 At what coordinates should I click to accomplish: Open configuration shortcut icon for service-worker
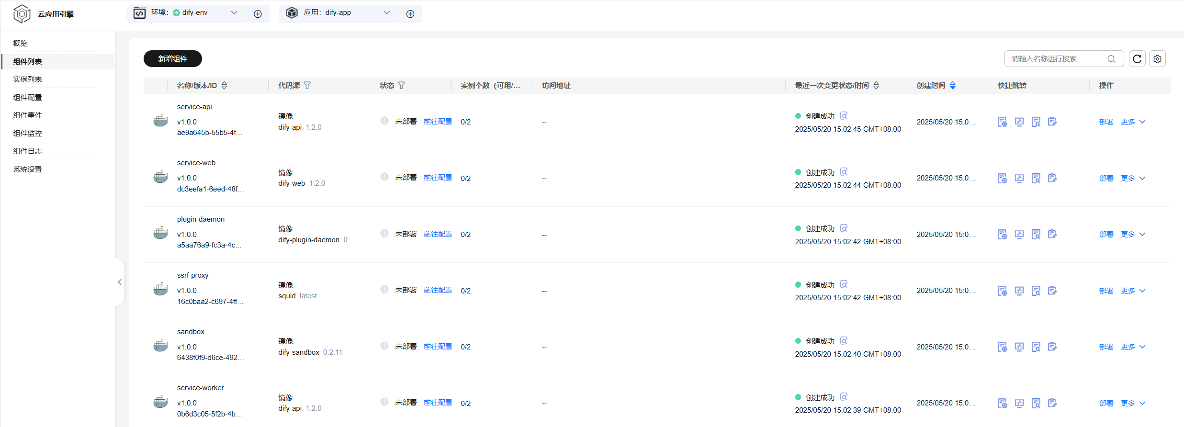[1002, 403]
